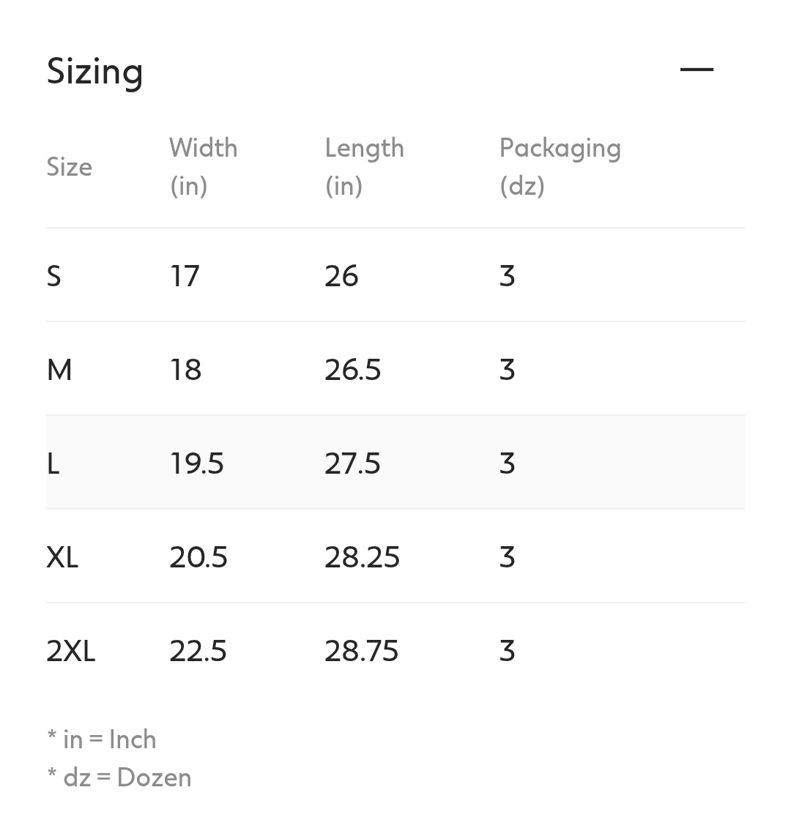Select the S size row label
This screenshot has width=791, height=820.
pyautogui.click(x=54, y=276)
